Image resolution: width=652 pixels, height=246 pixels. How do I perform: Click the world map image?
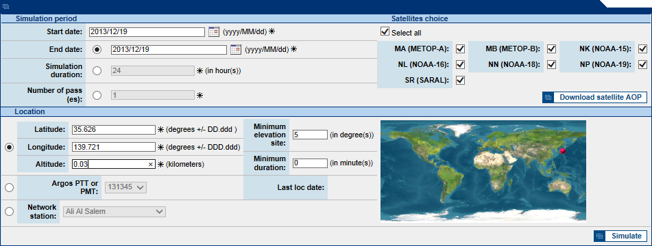(x=483, y=172)
